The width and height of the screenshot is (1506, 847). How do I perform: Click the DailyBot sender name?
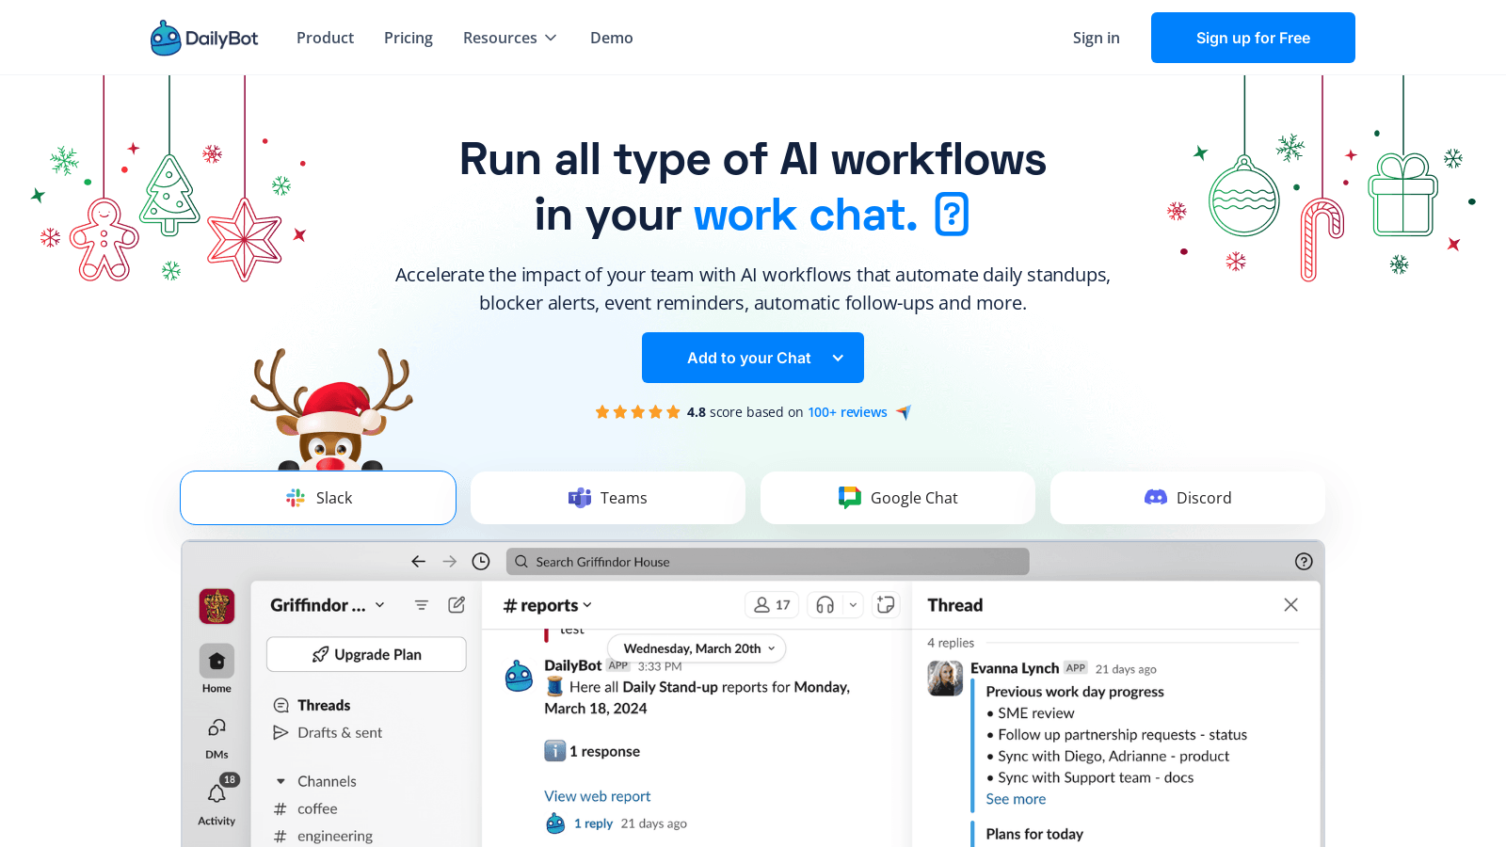572,665
